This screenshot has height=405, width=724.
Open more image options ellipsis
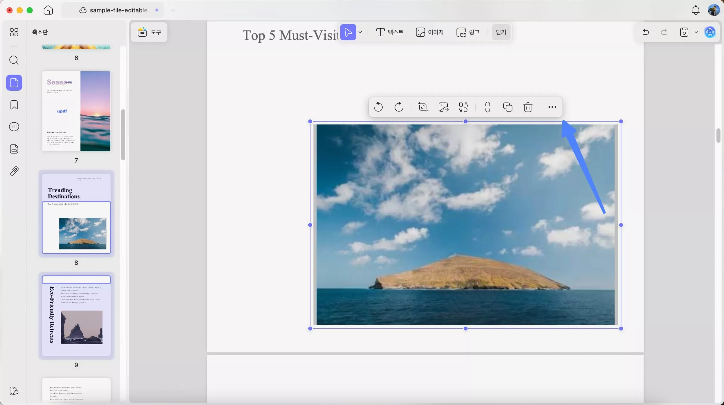tap(552, 107)
